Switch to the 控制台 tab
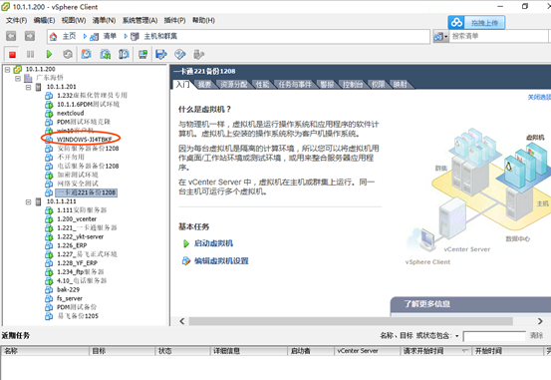The image size is (551, 380). point(353,85)
